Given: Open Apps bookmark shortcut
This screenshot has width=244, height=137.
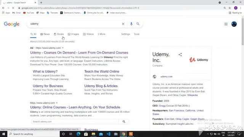Looking at the screenshot, I should [6, 13].
